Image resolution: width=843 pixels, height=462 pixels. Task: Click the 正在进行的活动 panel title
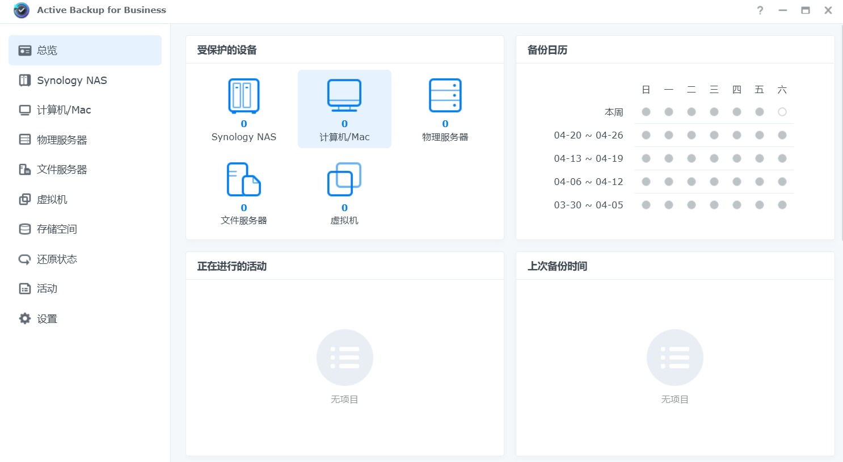tap(232, 266)
